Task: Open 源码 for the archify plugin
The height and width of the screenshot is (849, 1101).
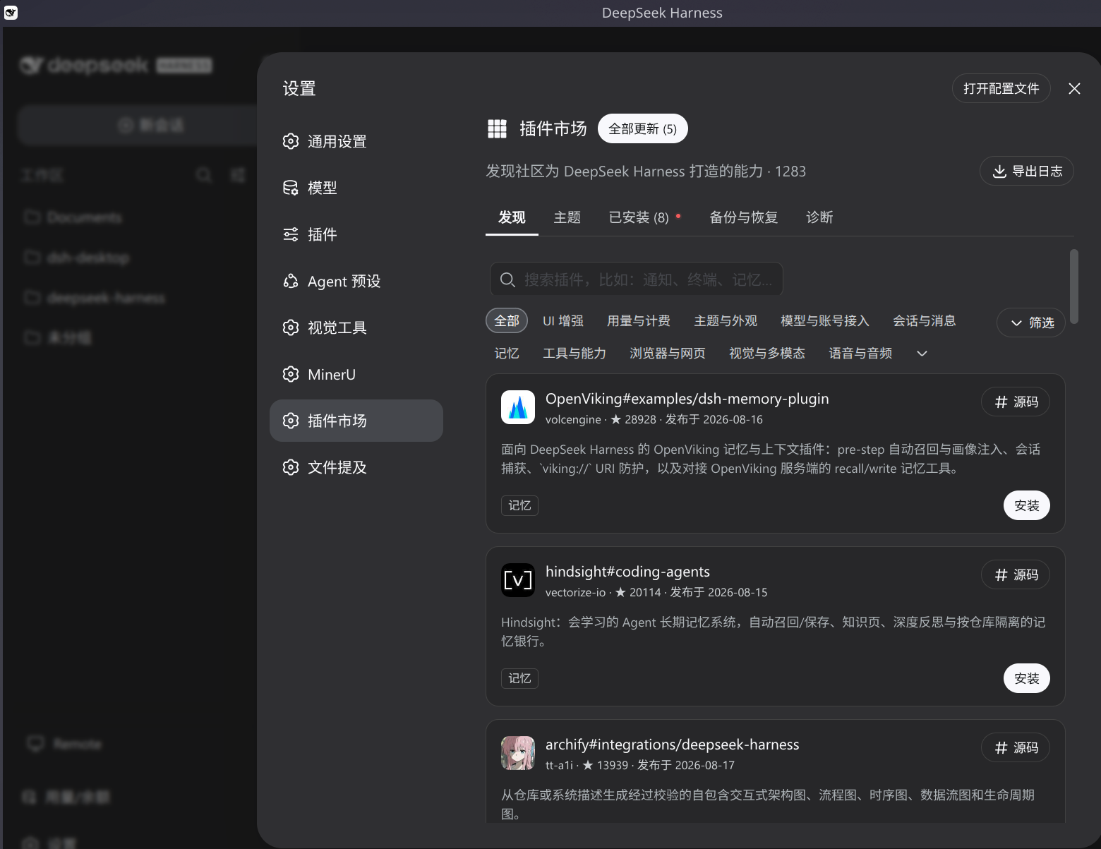Action: (x=1016, y=747)
